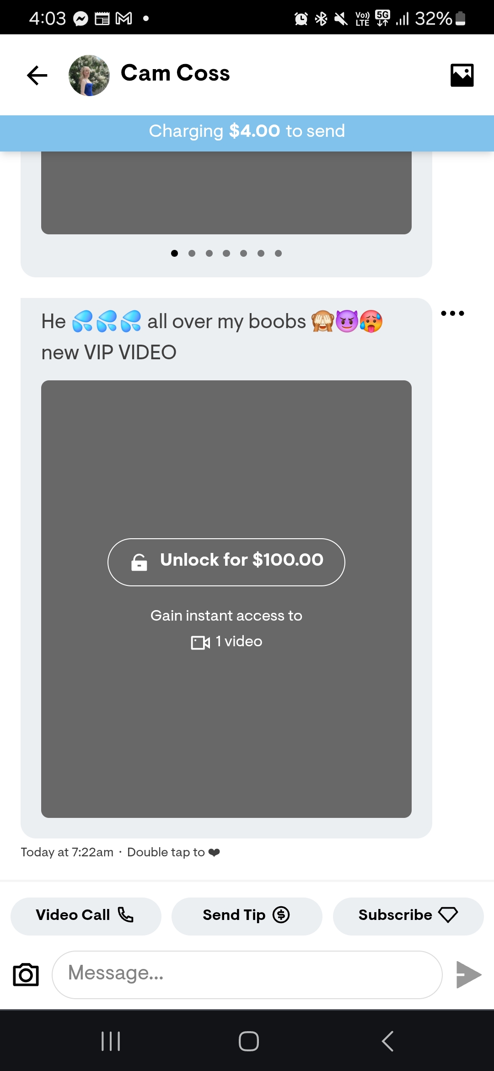
Task: Start a Video Call
Action: 86,916
